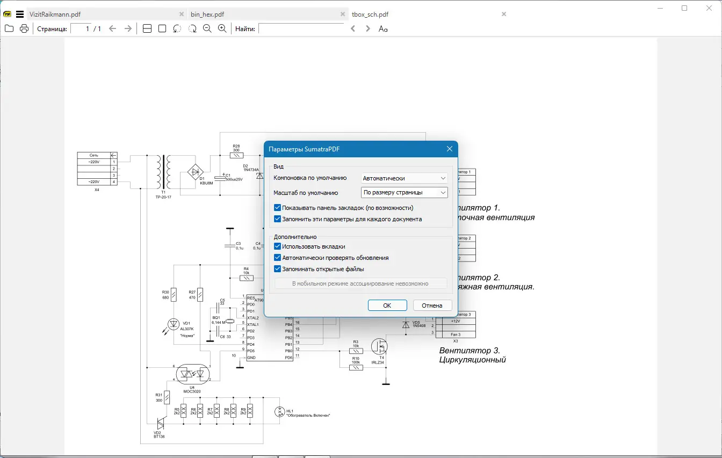This screenshot has width=722, height=458.
Task: Click the page number input field
Action: (81, 28)
